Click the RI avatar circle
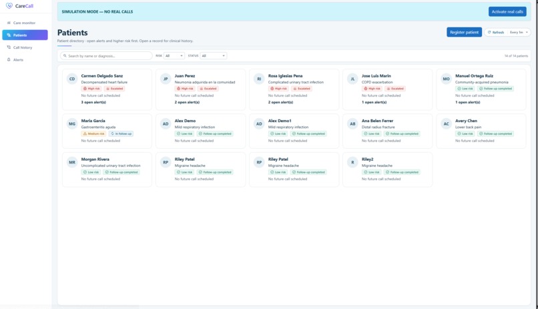The image size is (538, 309). pos(259,79)
